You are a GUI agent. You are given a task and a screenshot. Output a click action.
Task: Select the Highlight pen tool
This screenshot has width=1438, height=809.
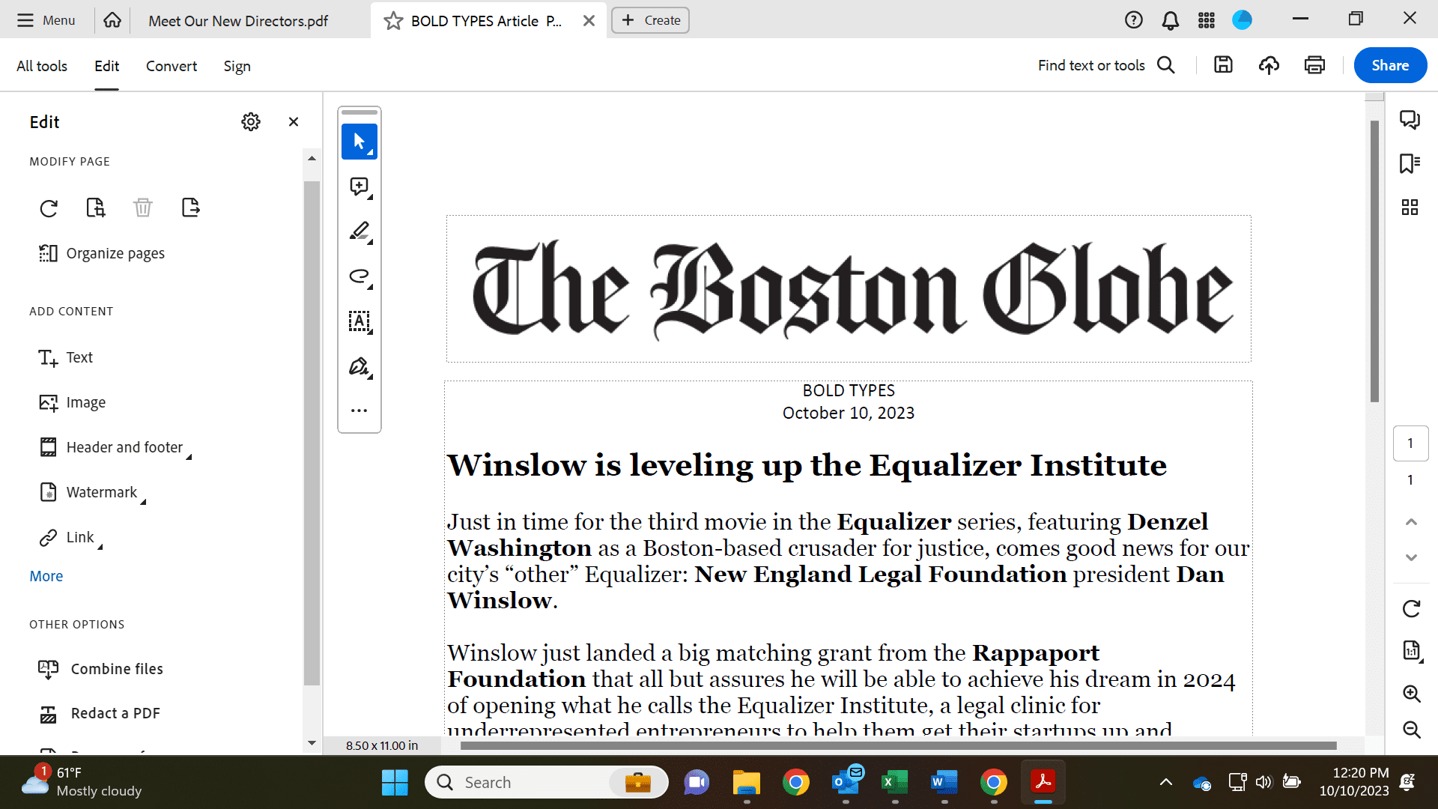[x=359, y=231]
